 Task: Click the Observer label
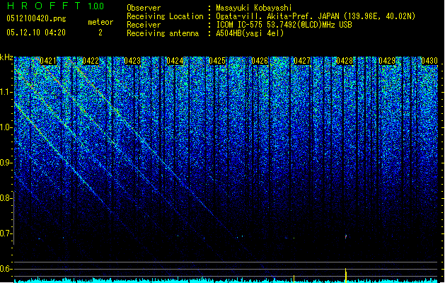[144, 8]
